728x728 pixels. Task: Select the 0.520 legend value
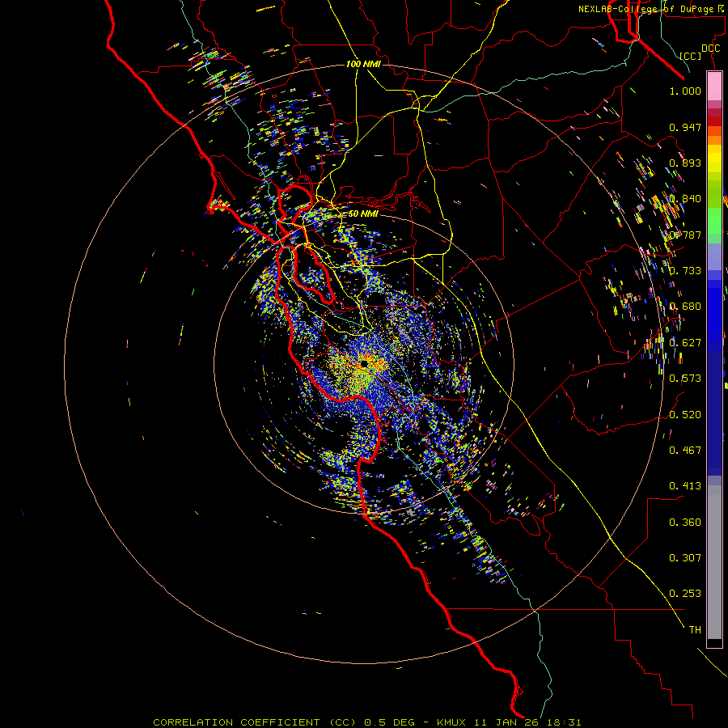685,415
